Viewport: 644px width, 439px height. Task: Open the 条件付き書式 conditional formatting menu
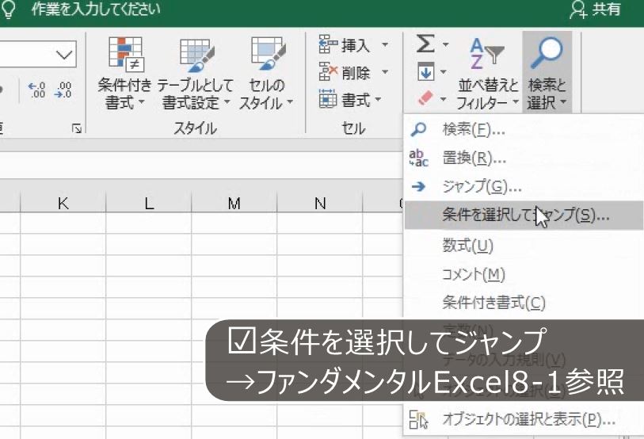click(x=124, y=74)
